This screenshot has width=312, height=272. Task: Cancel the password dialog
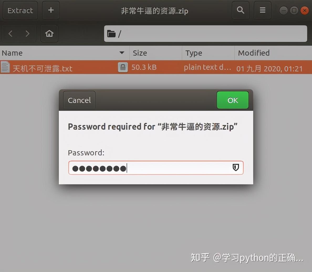[x=79, y=100]
